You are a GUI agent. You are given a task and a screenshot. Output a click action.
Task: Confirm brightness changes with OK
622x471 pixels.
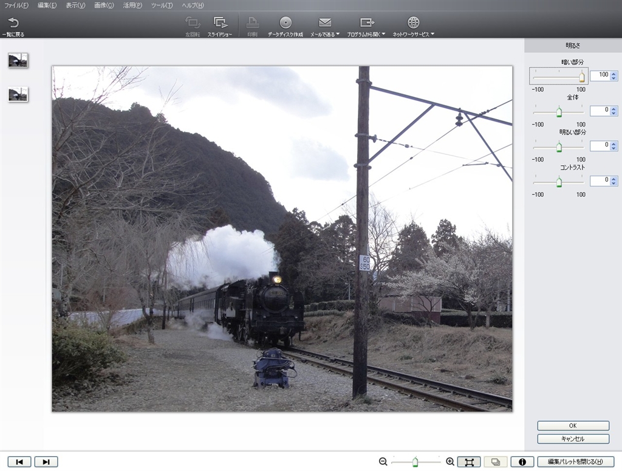pos(573,426)
